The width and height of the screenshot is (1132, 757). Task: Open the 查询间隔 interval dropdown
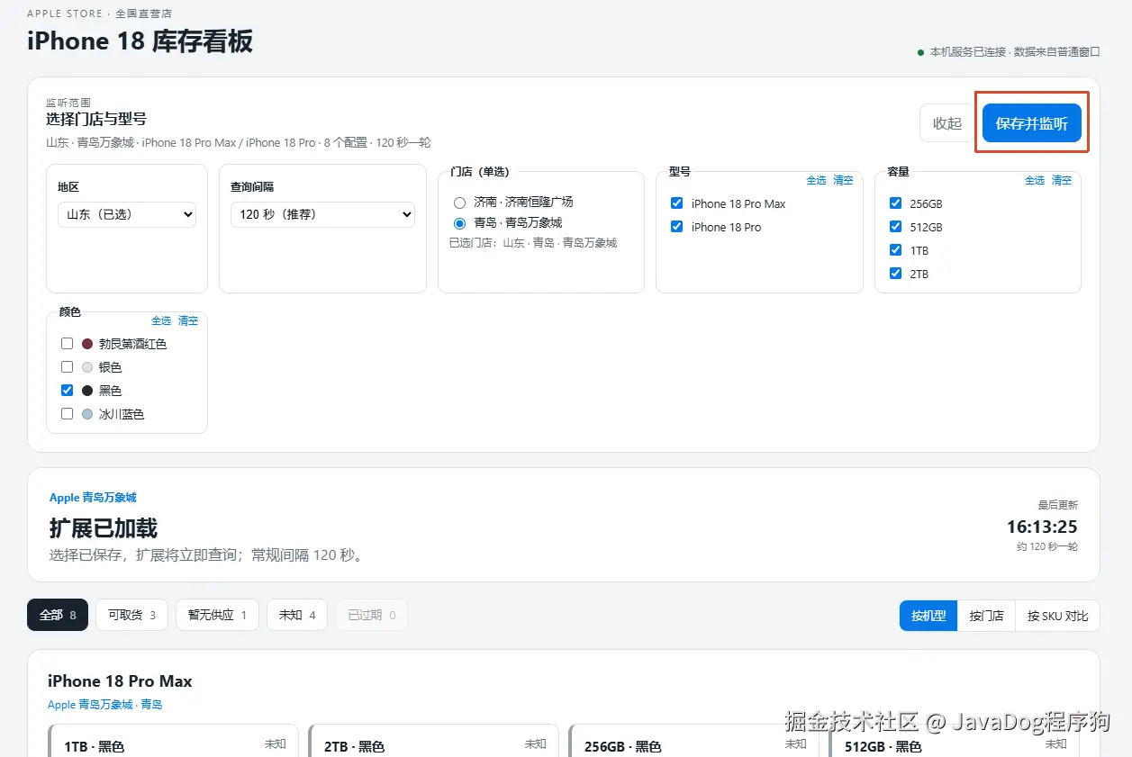pyautogui.click(x=322, y=214)
